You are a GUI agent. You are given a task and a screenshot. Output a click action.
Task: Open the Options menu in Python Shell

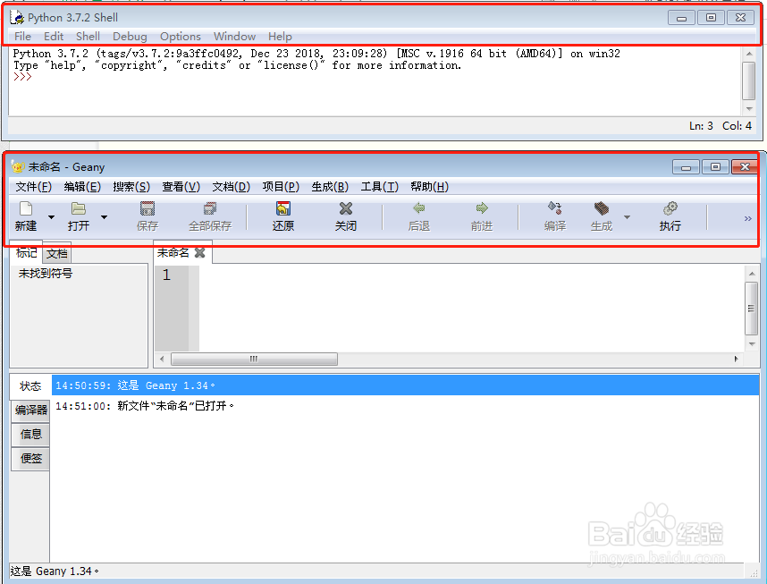coord(181,37)
